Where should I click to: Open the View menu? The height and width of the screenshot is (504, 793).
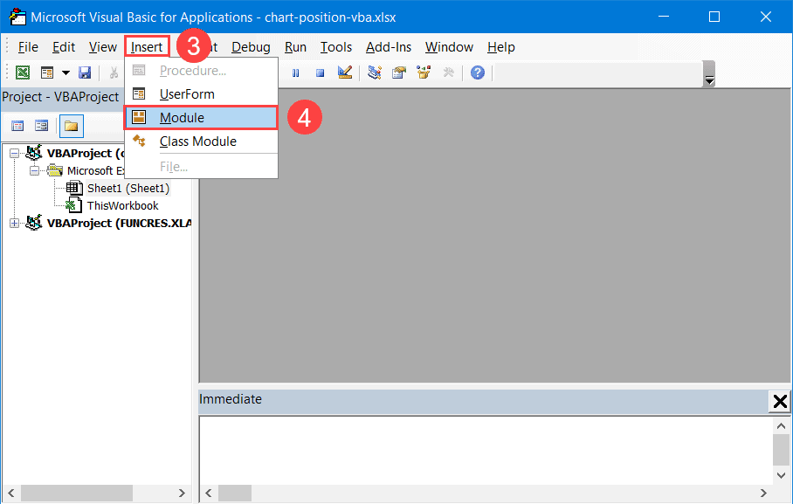pos(103,47)
